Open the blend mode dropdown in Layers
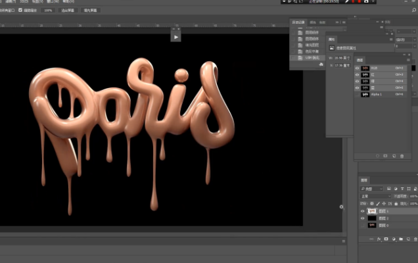The width and height of the screenshot is (418, 263). click(x=375, y=196)
